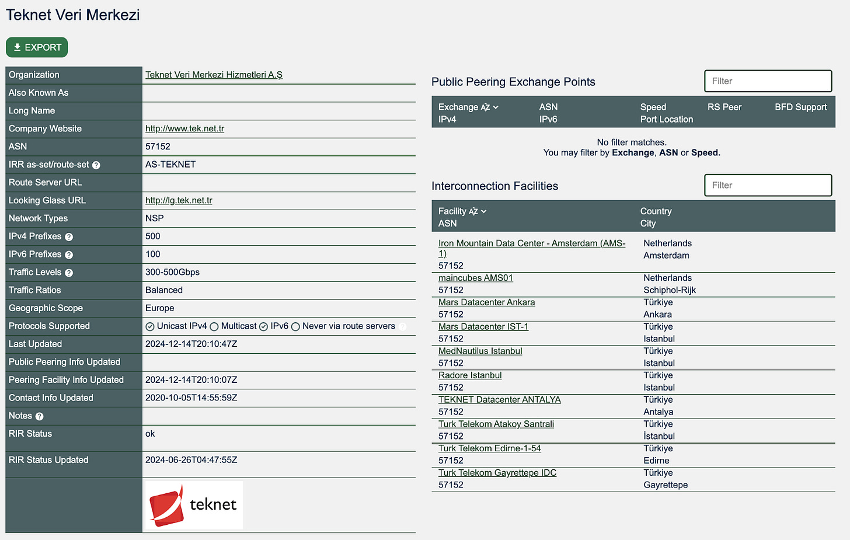Select the RIR Status value ok

pyautogui.click(x=150, y=434)
